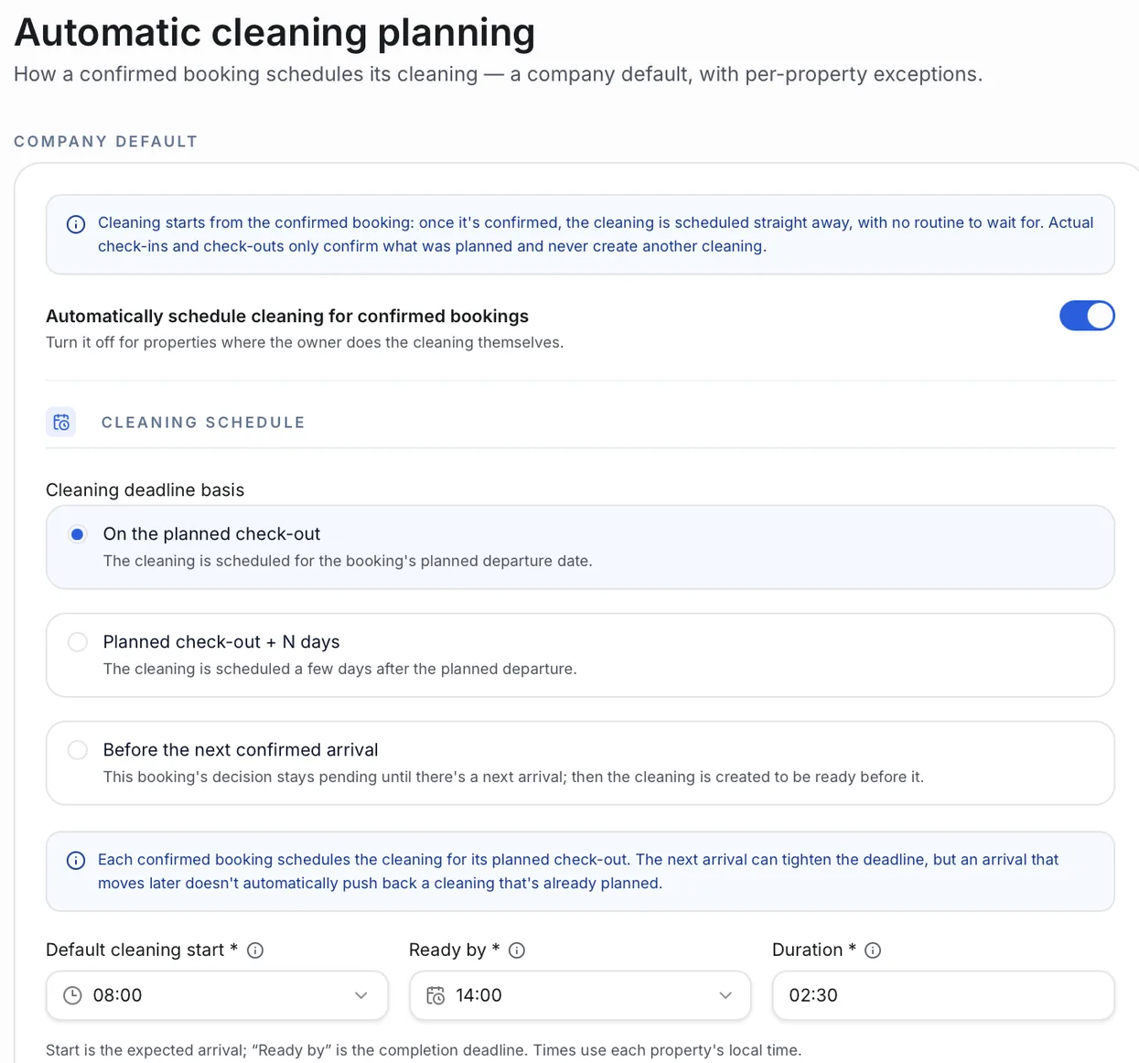Click the clock icon in the 08:00 field
The width and height of the screenshot is (1139, 1063).
[x=72, y=995]
